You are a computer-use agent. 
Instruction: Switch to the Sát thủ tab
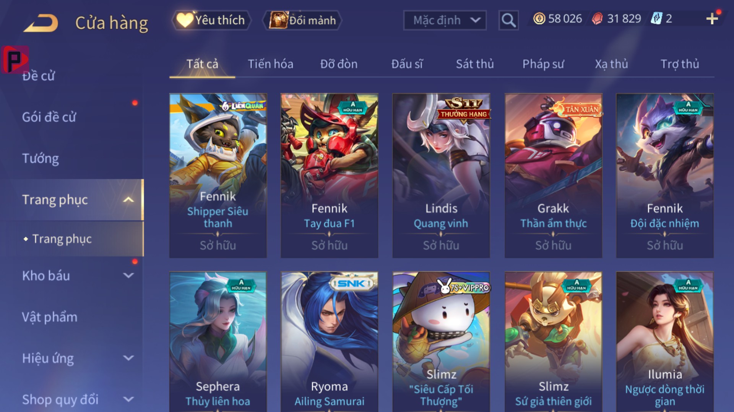click(x=475, y=64)
